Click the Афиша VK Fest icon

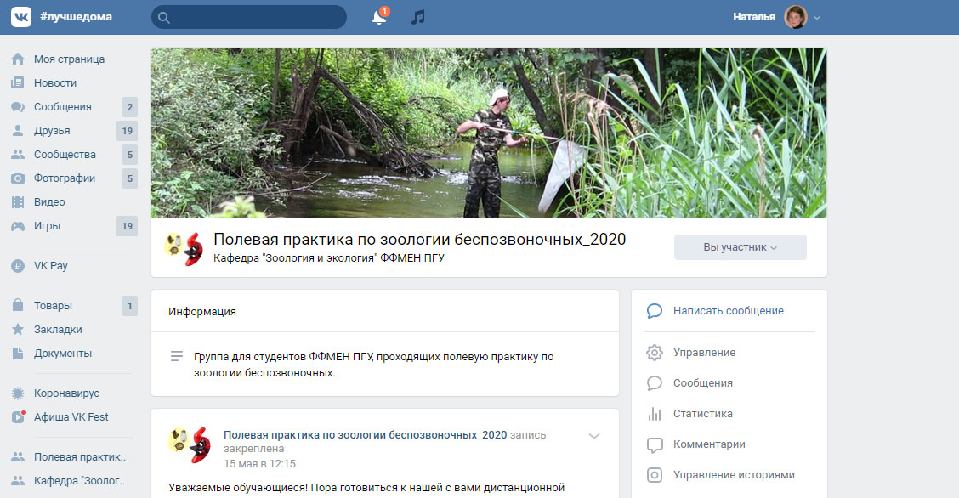point(19,416)
